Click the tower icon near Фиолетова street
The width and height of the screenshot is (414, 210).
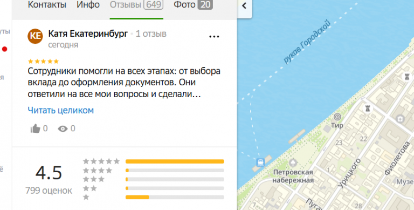367,108
